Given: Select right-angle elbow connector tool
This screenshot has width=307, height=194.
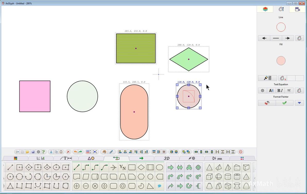Looking at the screenshot, I should click(x=86, y=167).
